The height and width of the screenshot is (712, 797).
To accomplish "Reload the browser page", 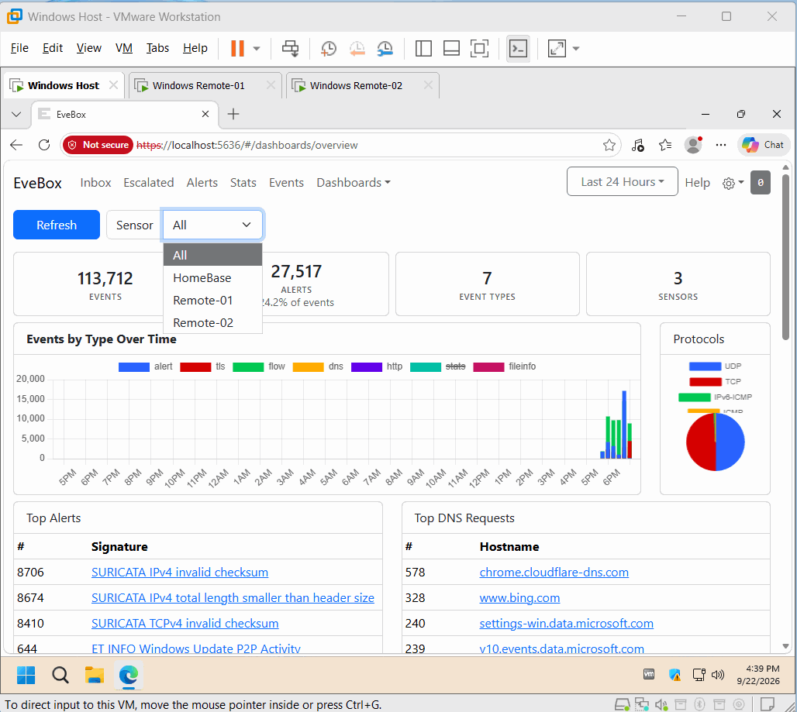I will coord(44,145).
